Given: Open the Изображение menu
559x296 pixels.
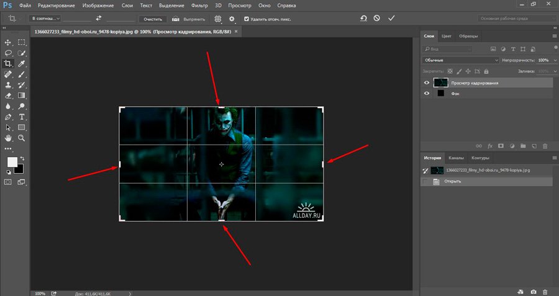Looking at the screenshot, I should (98, 6).
